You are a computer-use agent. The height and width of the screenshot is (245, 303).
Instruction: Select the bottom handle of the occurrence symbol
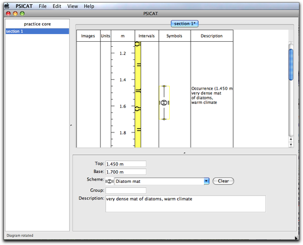click(164, 119)
